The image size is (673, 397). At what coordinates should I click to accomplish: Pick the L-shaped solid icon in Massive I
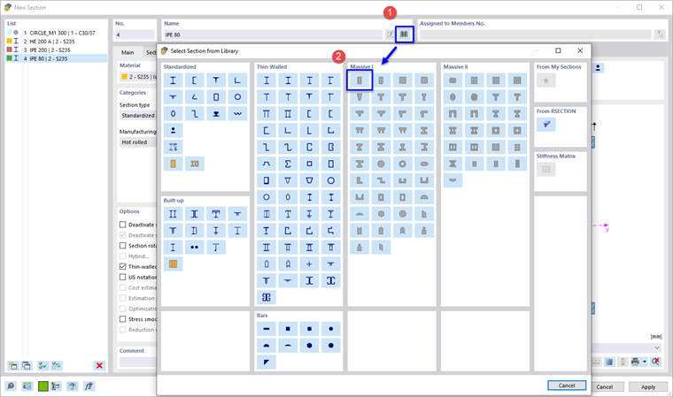tap(360, 180)
